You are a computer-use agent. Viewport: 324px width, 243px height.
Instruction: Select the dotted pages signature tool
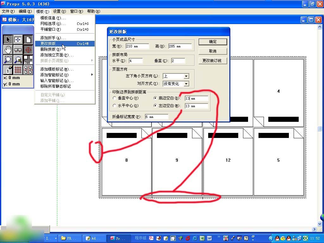[28, 70]
